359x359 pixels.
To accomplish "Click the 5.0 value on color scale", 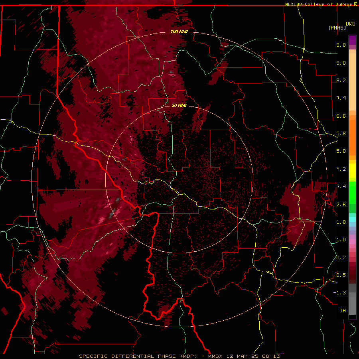I will coord(341,151).
